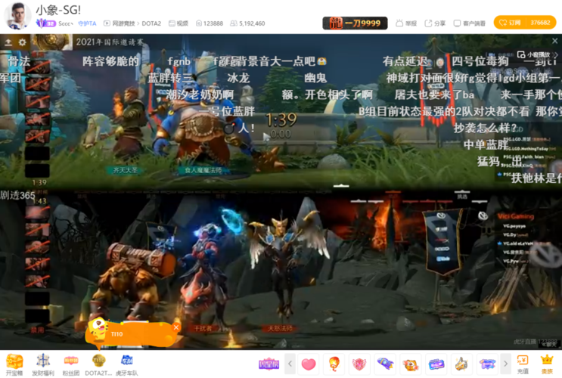The image size is (562, 378).
Task: Open the orange TI10 mascot bubble
Action: pyautogui.click(x=131, y=334)
